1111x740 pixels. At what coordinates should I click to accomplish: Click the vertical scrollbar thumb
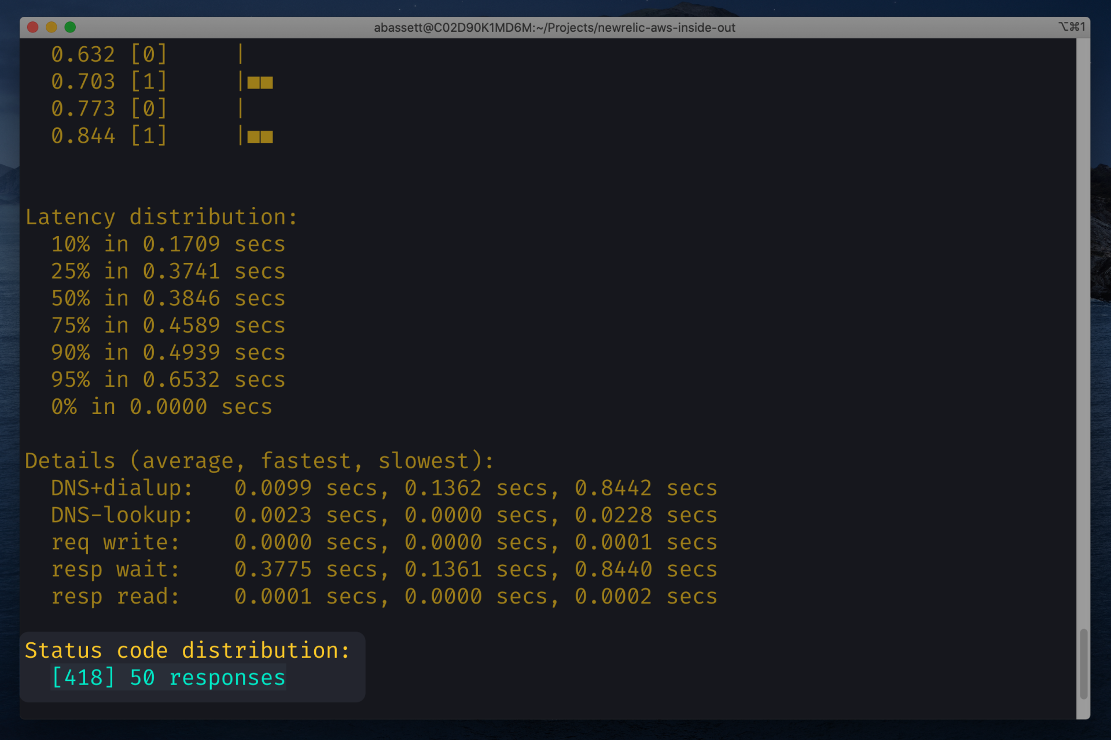tap(1083, 664)
